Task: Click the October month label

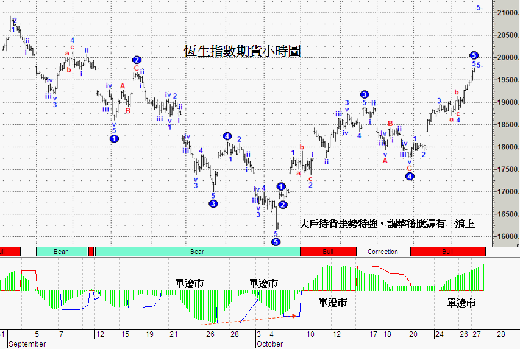Action: click(270, 344)
